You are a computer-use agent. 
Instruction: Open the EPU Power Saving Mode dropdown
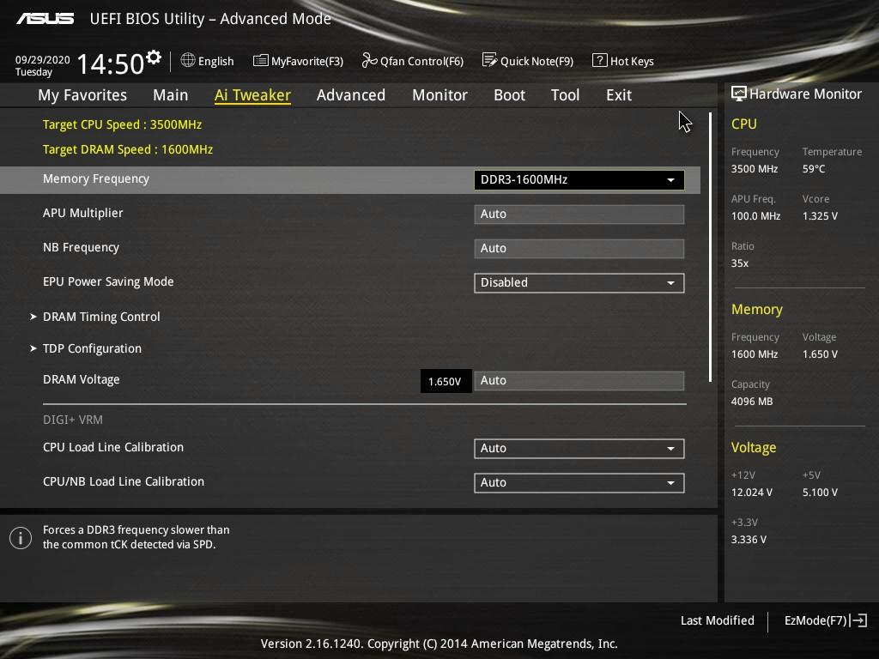[579, 283]
